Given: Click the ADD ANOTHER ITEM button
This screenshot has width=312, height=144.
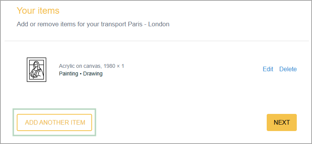Looking at the screenshot, I should pos(54,122).
